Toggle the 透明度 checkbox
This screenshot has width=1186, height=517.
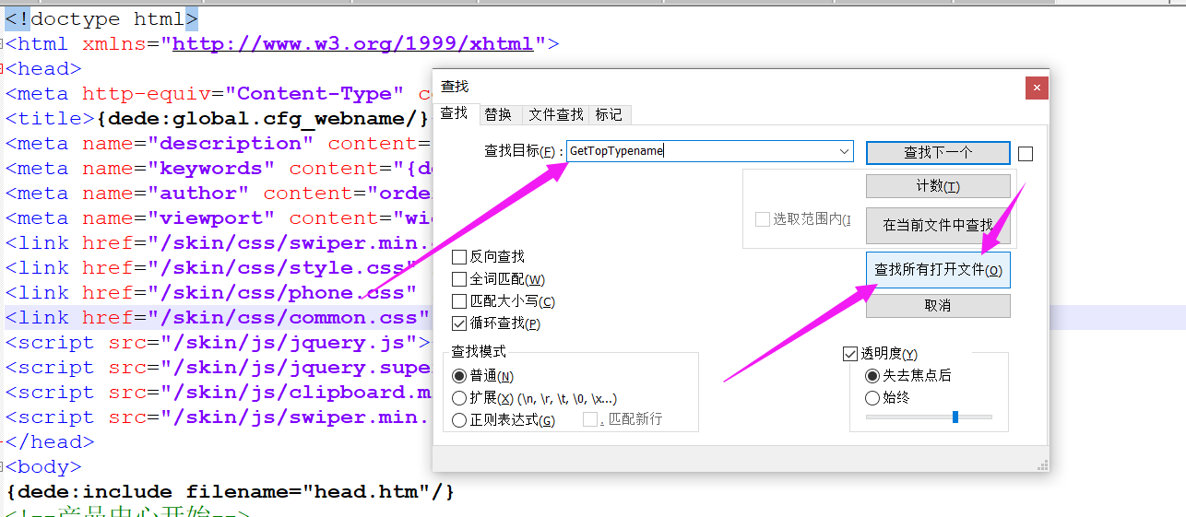pos(850,354)
